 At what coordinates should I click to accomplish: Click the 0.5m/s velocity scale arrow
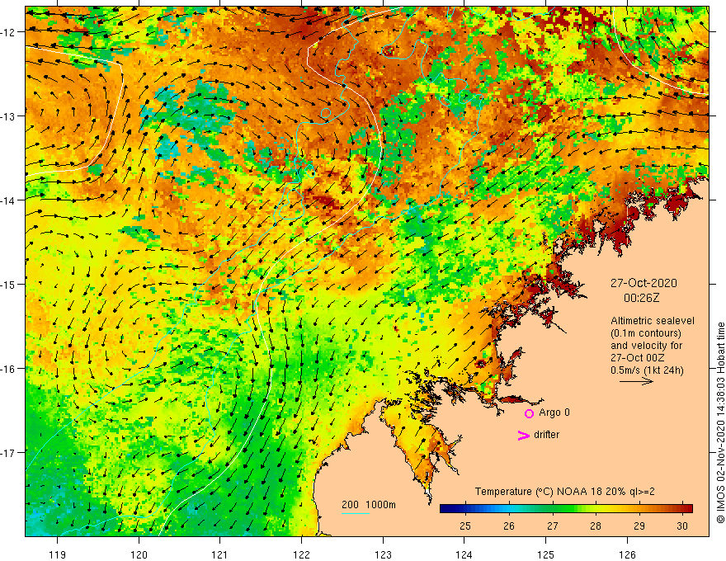(637, 381)
